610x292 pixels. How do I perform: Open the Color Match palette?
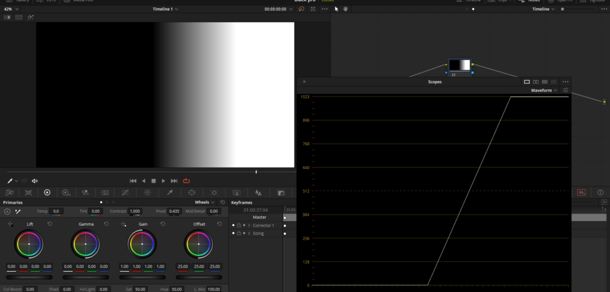pos(29,192)
